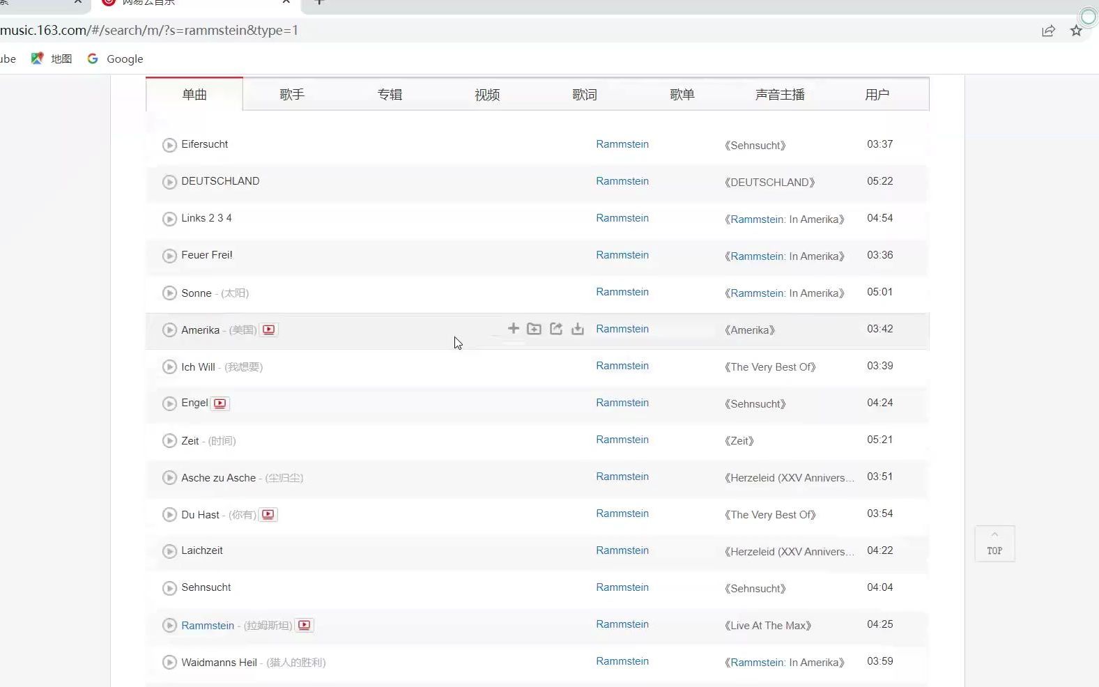The height and width of the screenshot is (687, 1099).
Task: Open Herzeleid album in Laichzeit row
Action: tap(790, 551)
